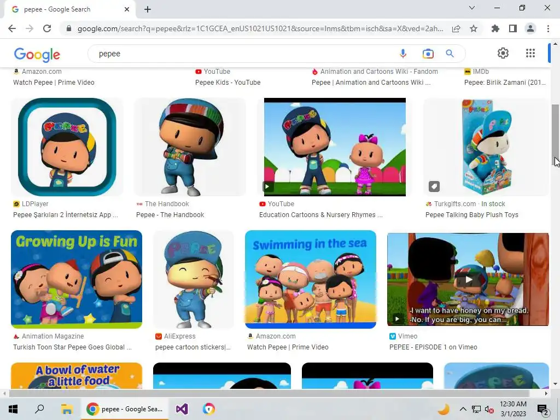Image resolution: width=560 pixels, height=420 pixels.
Task: Open the Google apps grid
Action: click(x=530, y=53)
